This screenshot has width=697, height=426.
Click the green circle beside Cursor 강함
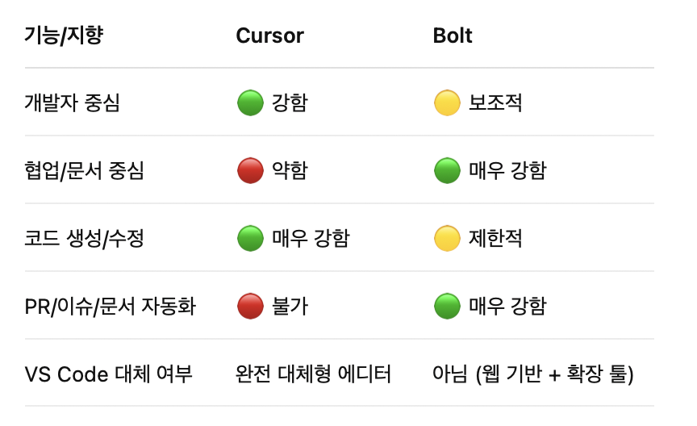click(x=250, y=102)
